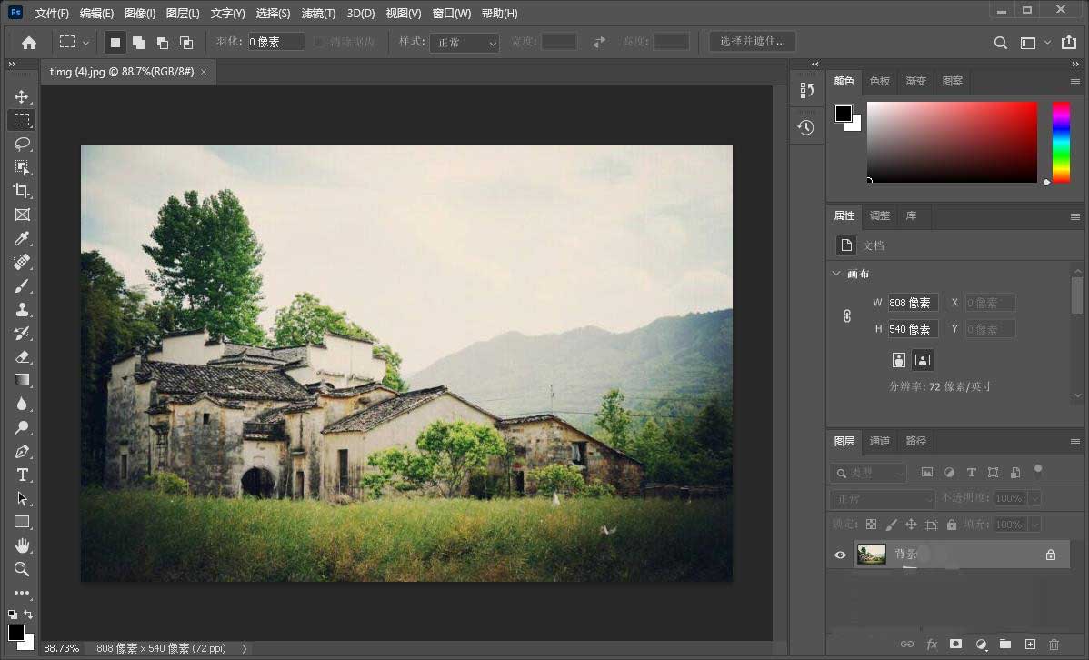
Task: Select the Brush tool
Action: (22, 285)
